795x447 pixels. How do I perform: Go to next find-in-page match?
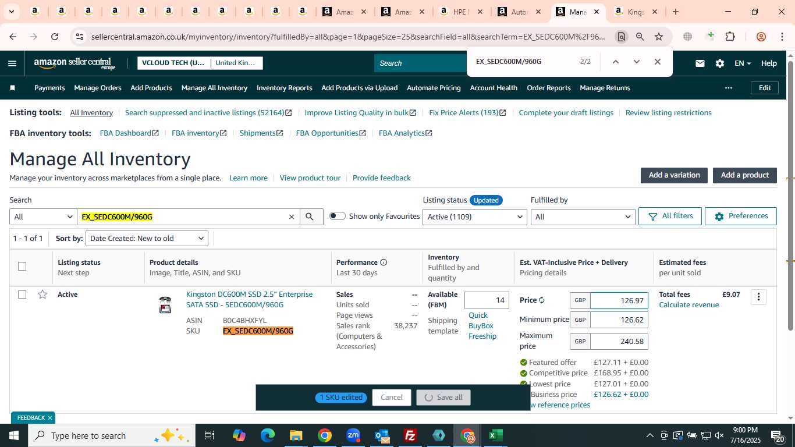636,62
